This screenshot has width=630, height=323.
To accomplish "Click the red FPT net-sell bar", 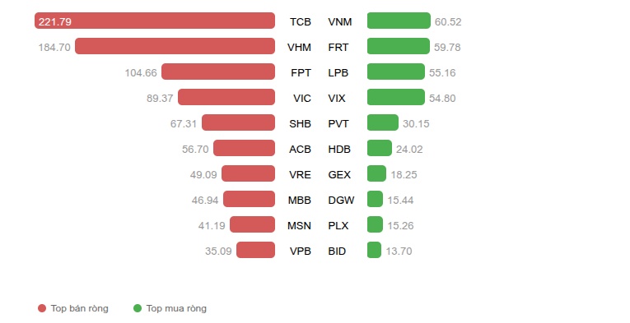I will 218,72.
